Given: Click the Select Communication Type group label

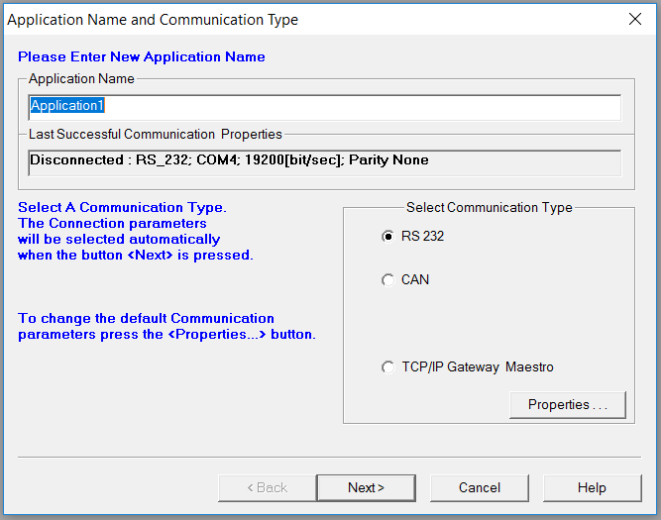Looking at the screenshot, I should 489,207.
